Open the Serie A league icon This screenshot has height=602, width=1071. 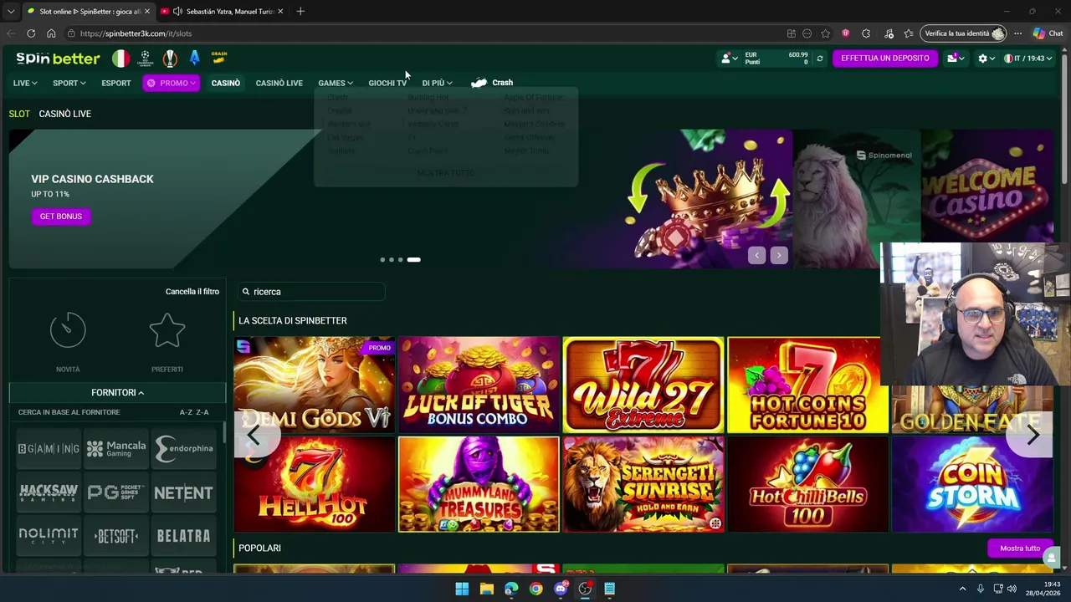(194, 59)
